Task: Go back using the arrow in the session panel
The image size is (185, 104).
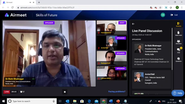Action: 133,24
